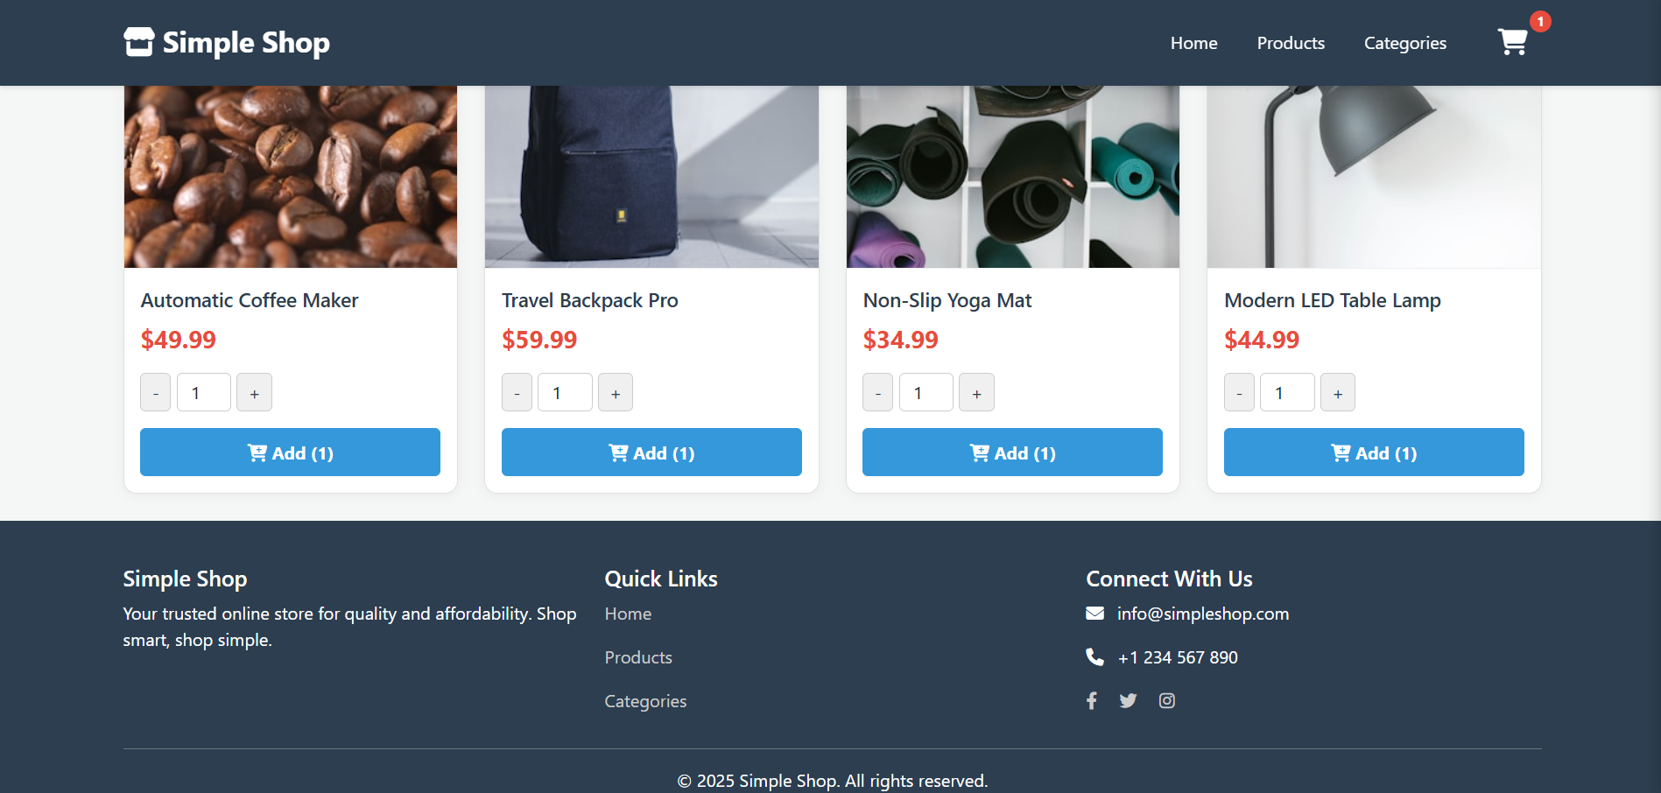Select Products in top navigation
1661x793 pixels.
point(1291,42)
